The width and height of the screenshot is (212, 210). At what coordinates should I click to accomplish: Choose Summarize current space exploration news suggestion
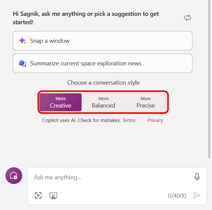tap(102, 63)
